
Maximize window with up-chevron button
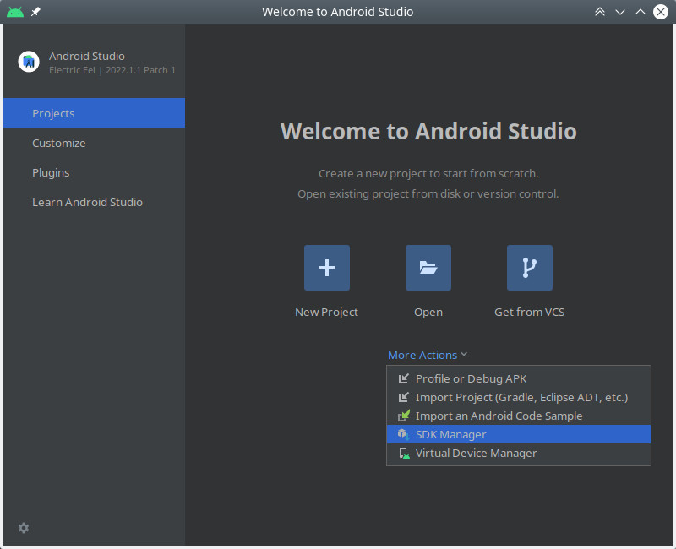pyautogui.click(x=641, y=12)
